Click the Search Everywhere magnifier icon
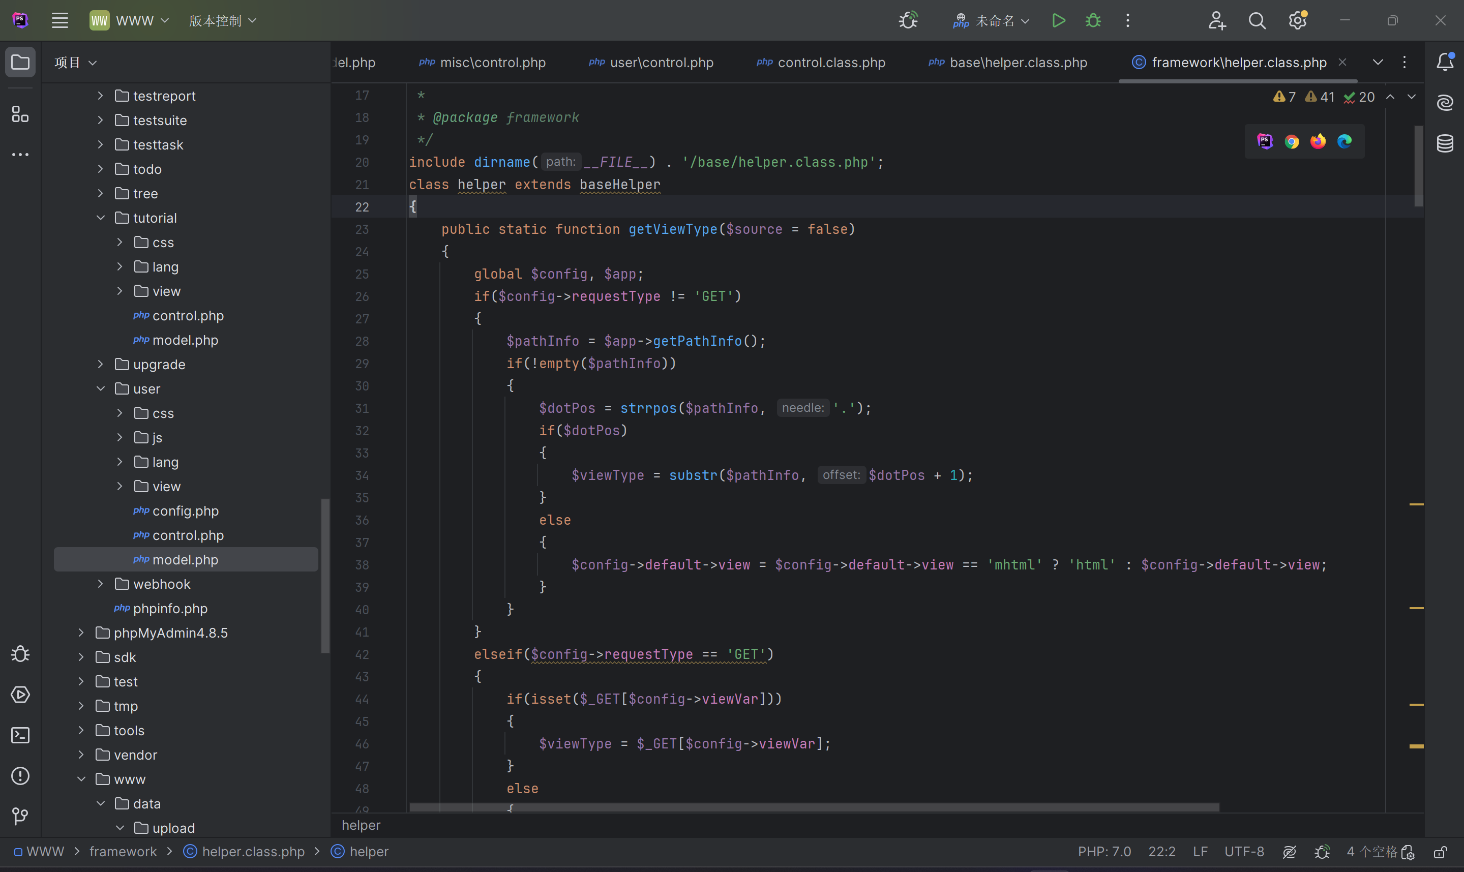The width and height of the screenshot is (1464, 872). pos(1257,20)
